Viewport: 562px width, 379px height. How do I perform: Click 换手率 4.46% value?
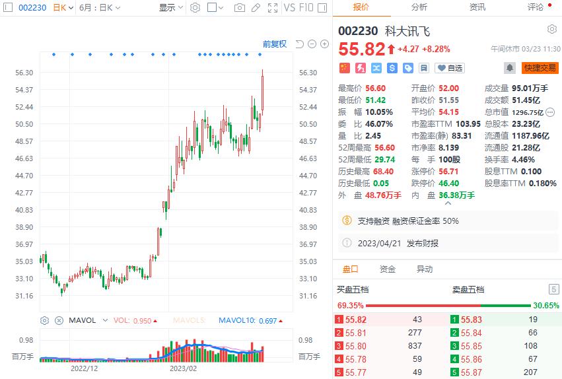[x=523, y=159]
